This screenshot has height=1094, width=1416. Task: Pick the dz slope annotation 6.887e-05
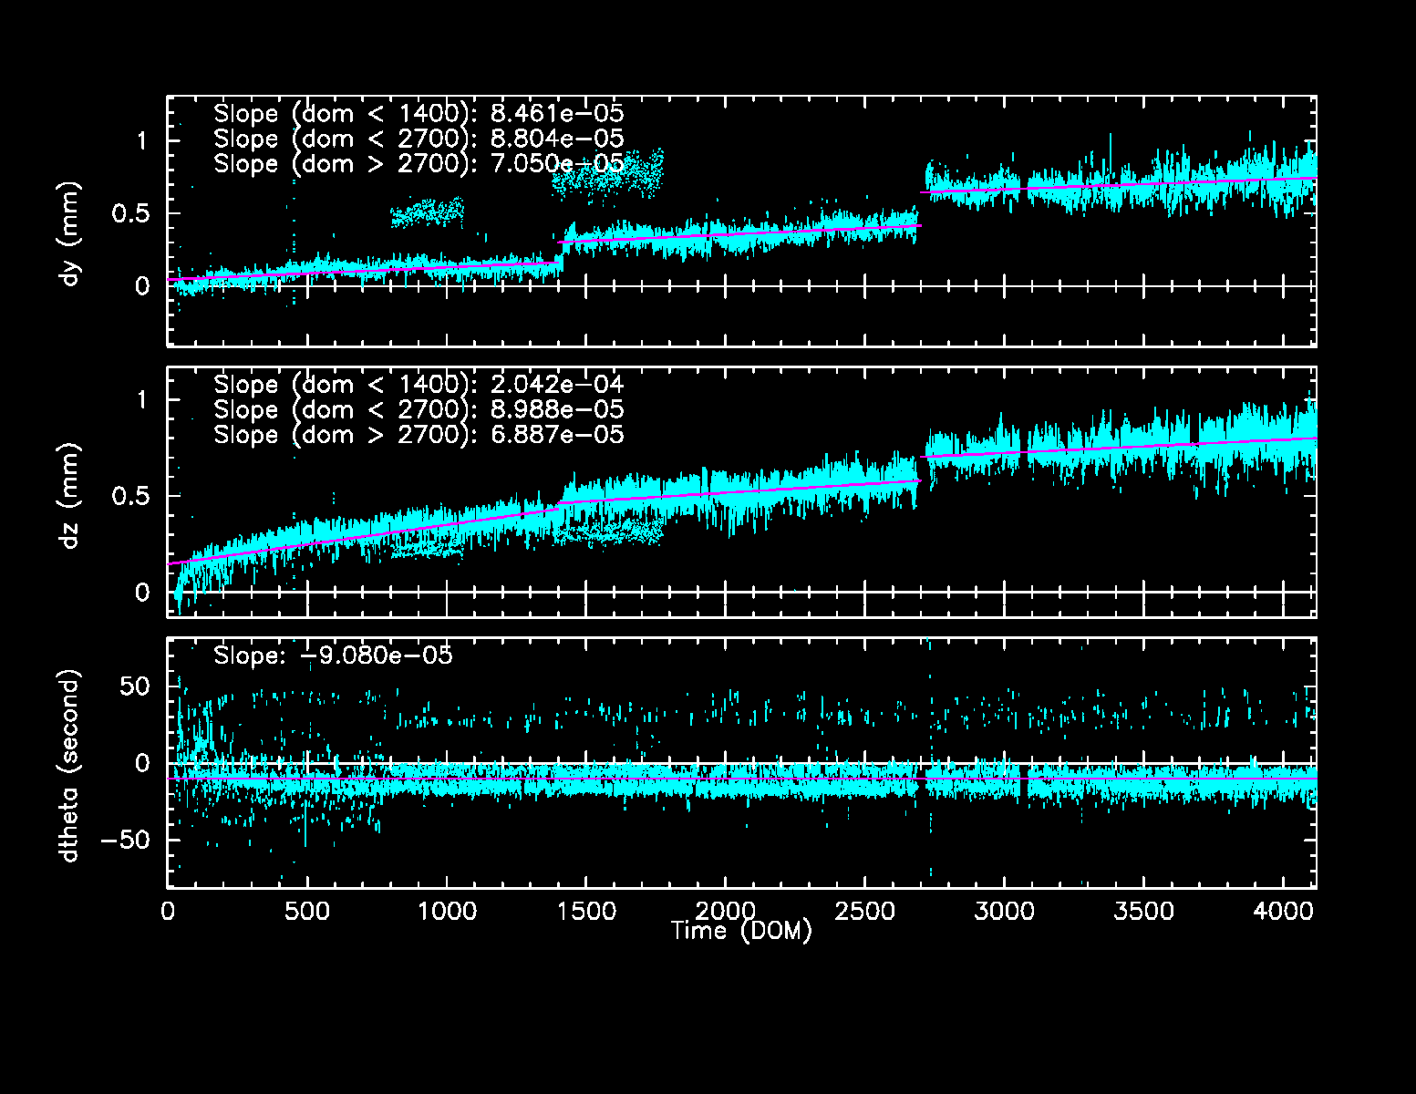tap(419, 435)
